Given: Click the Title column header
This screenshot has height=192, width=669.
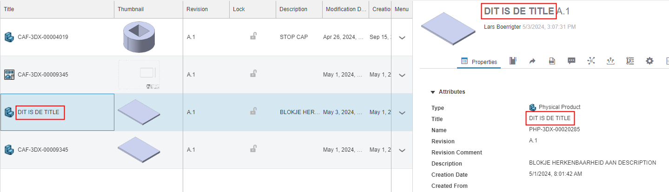Looking at the screenshot, I should tap(9, 9).
